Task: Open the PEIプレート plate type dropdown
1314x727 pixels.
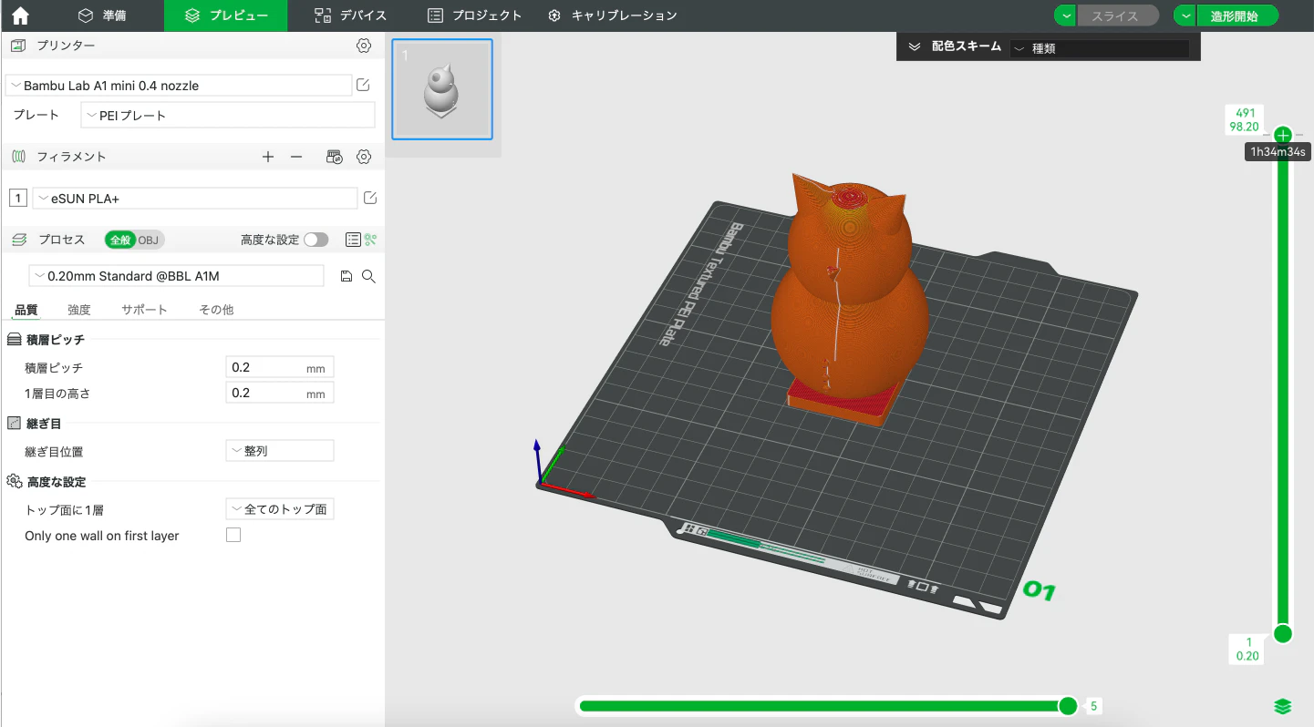Action: [228, 115]
